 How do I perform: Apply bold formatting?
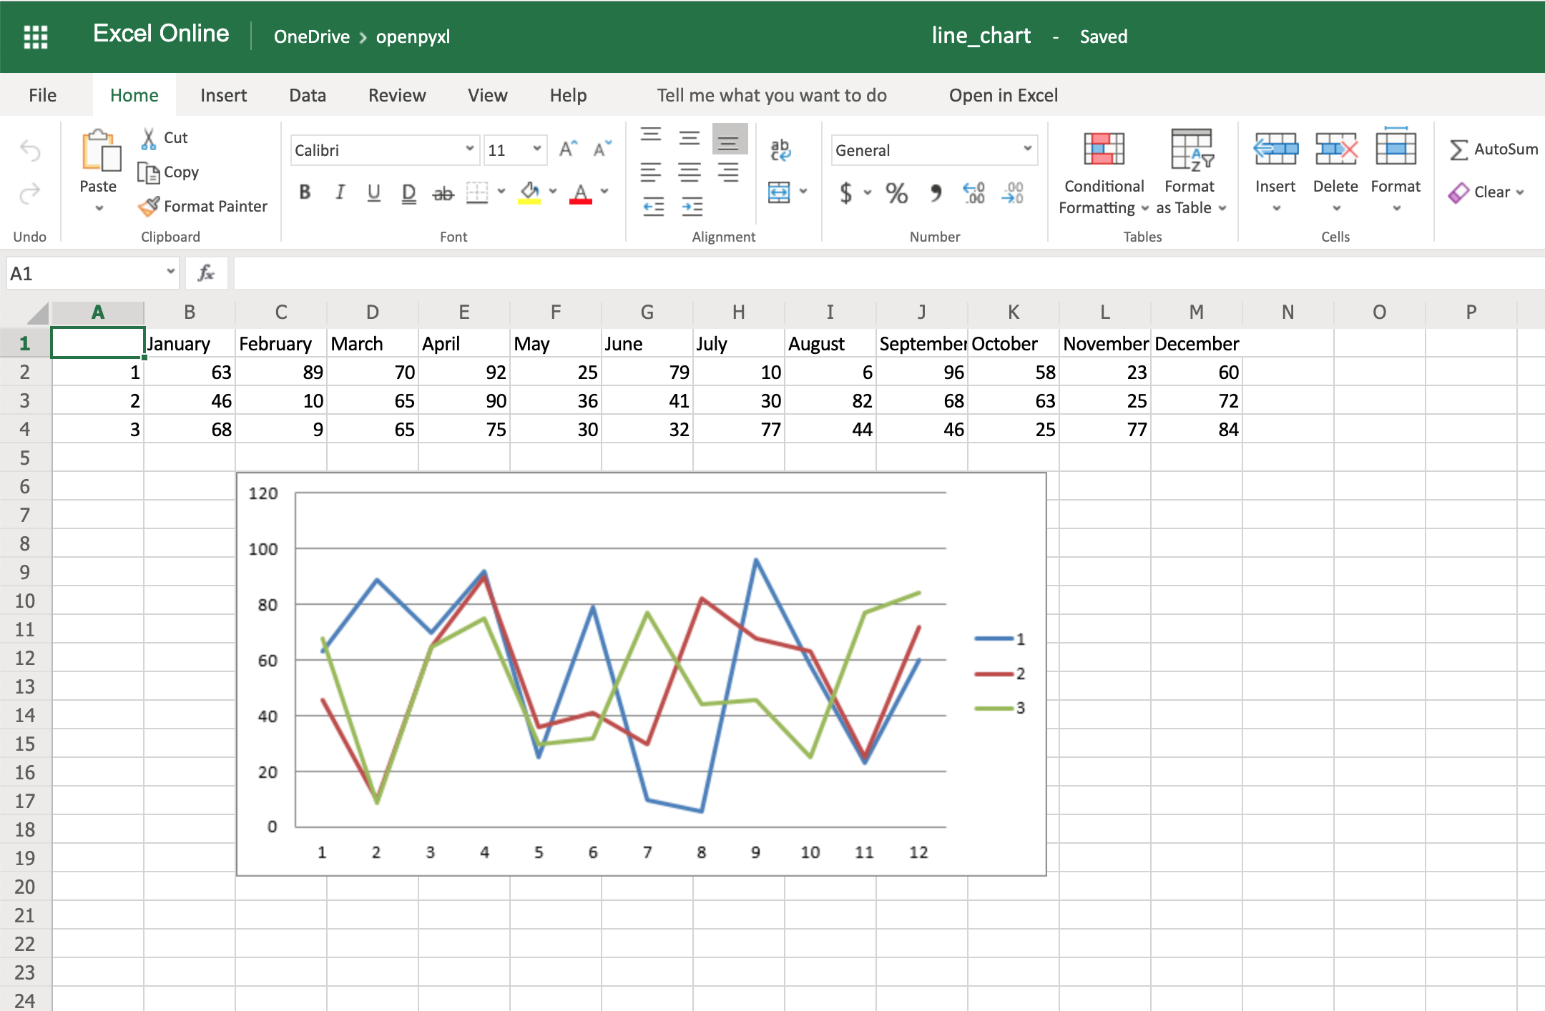305,192
